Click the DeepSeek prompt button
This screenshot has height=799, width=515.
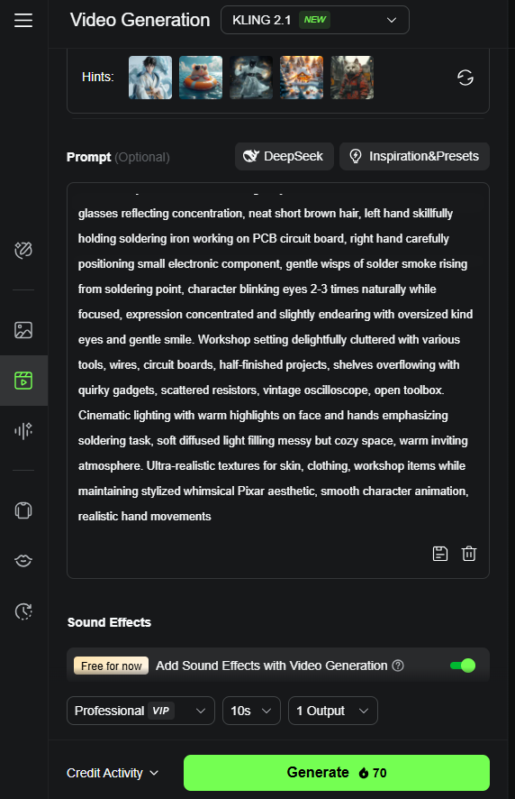tap(284, 156)
